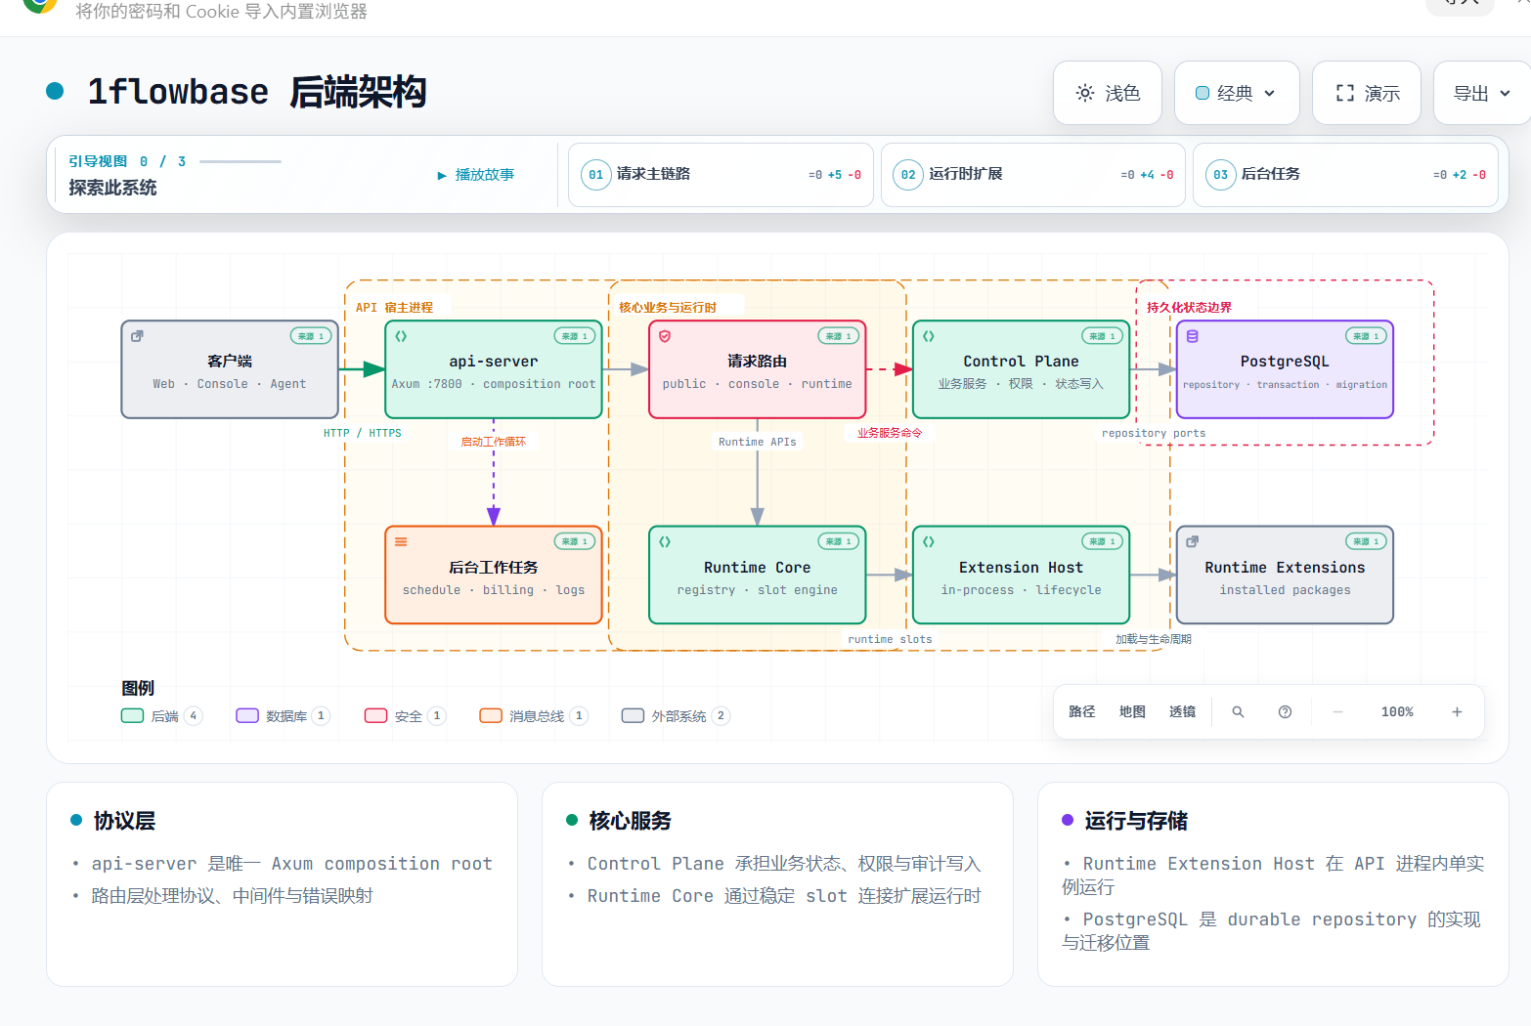This screenshot has height=1026, width=1531.
Task: Select the api-server node title
Action: pos(494,362)
